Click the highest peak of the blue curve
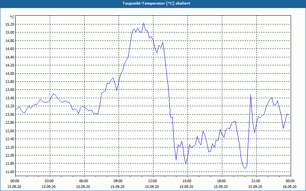Screen dimensions: 306x191 pos(144,23)
